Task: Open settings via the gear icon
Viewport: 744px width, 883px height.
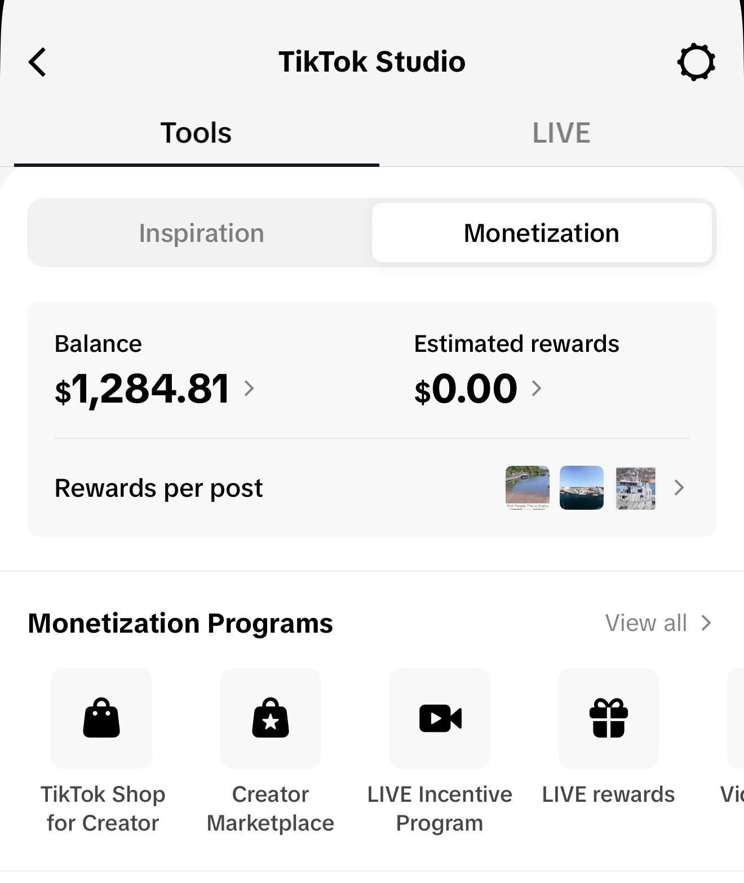Action: tap(696, 62)
